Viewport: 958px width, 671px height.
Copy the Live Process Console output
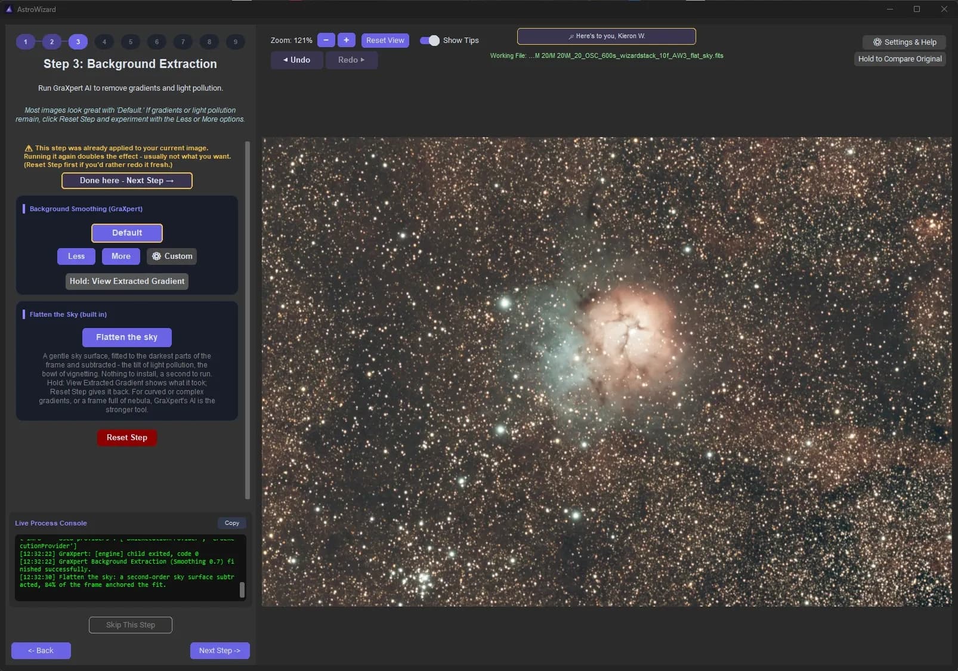coord(232,523)
